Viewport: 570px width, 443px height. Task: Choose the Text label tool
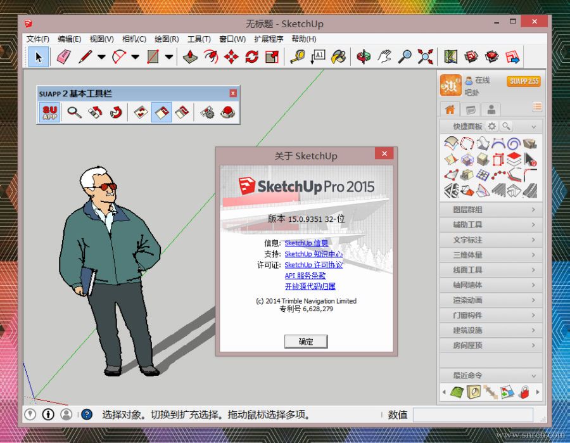coord(318,57)
